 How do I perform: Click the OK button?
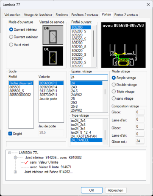pyautogui.click(x=92, y=190)
